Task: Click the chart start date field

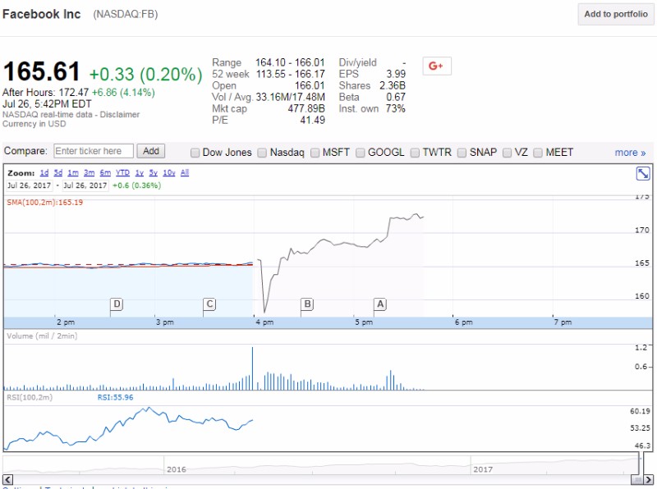Action: (29, 185)
